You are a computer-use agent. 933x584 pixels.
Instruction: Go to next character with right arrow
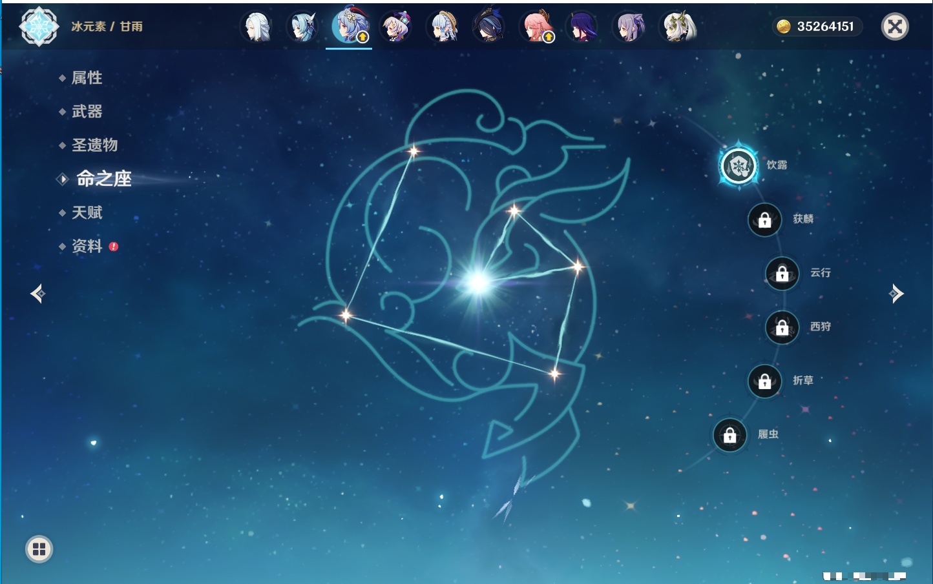pyautogui.click(x=896, y=294)
